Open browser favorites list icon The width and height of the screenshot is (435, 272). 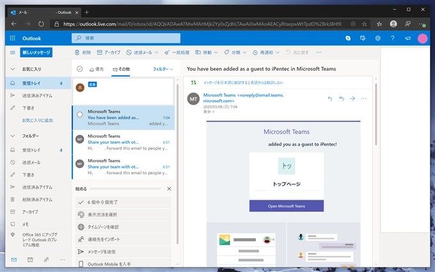[x=379, y=24]
